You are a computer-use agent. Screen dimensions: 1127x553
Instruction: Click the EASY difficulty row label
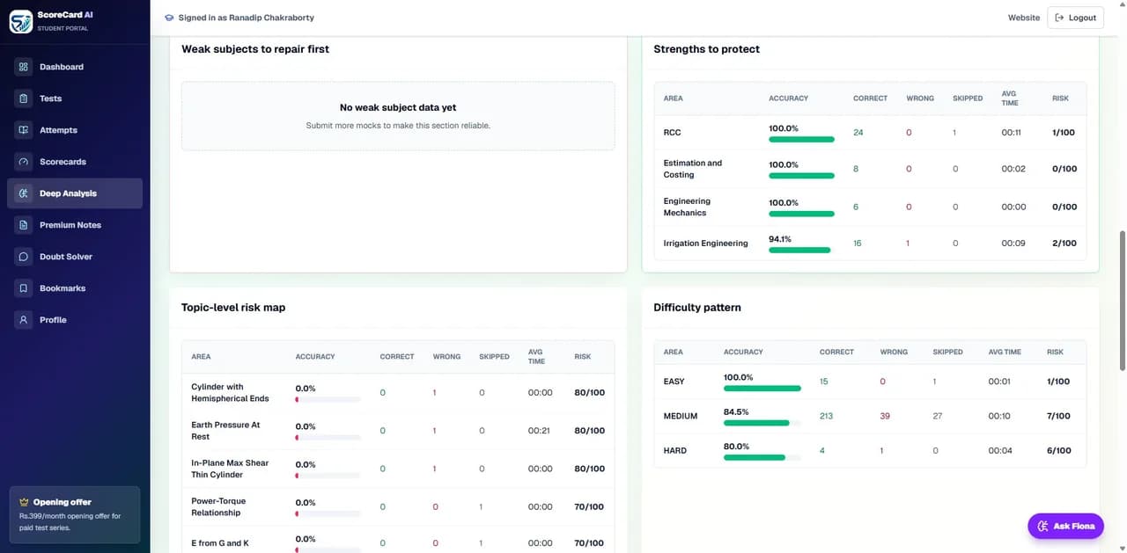pyautogui.click(x=674, y=382)
